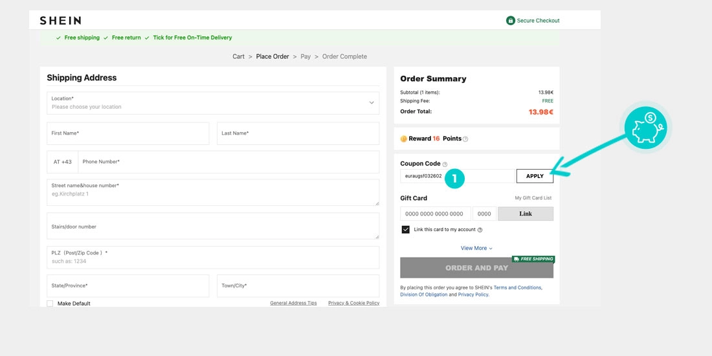Image resolution: width=712 pixels, height=356 pixels.
Task: Apply the coupon code
Action: (535, 176)
